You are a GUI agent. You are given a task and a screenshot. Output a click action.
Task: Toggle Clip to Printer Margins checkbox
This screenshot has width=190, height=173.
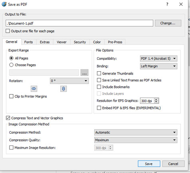pos(11,96)
